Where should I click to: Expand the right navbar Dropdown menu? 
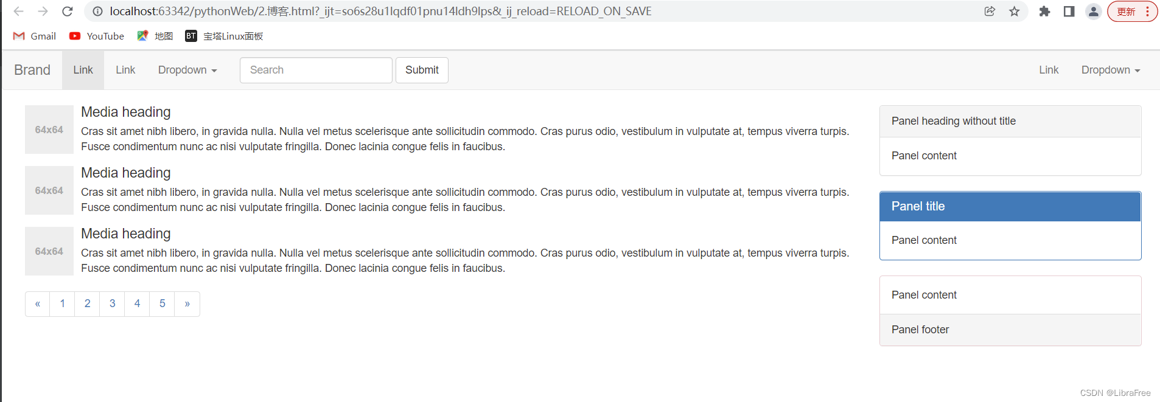tap(1111, 70)
